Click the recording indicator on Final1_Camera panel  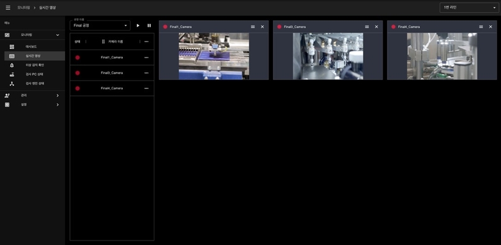(165, 27)
